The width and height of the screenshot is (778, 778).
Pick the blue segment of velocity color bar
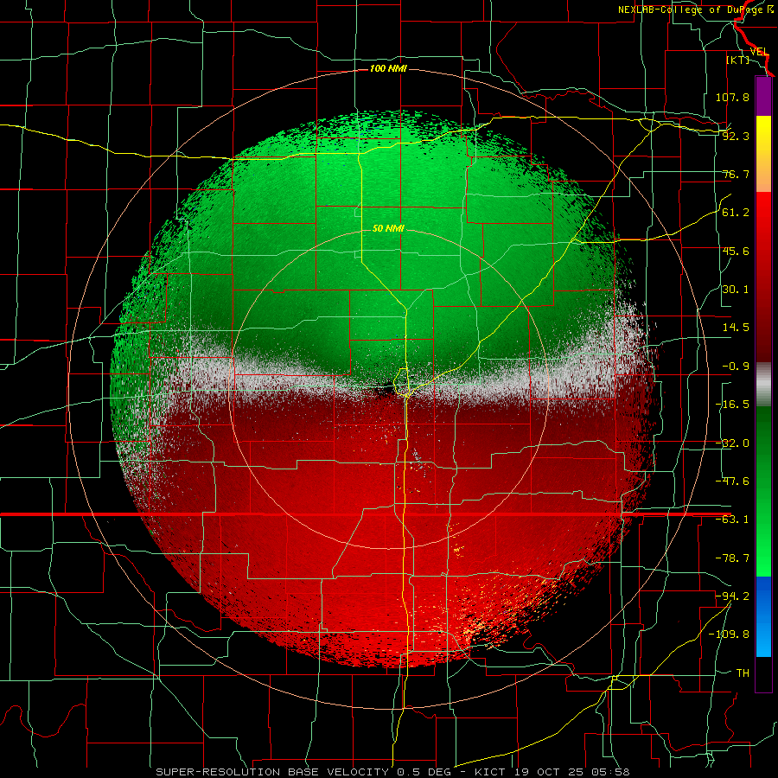tap(763, 616)
